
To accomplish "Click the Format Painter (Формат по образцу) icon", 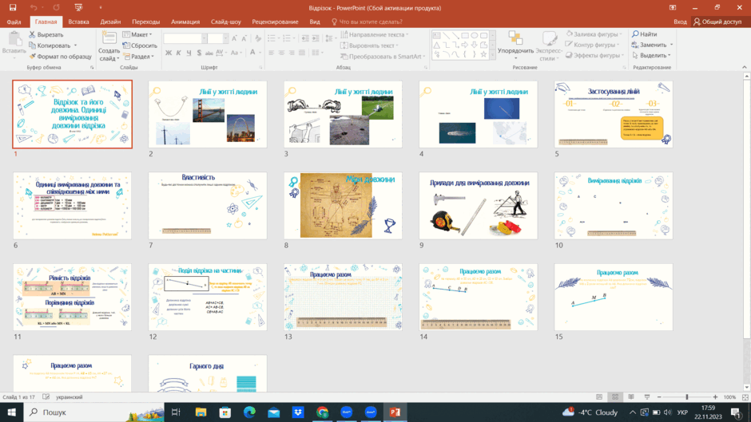I will [x=32, y=57].
